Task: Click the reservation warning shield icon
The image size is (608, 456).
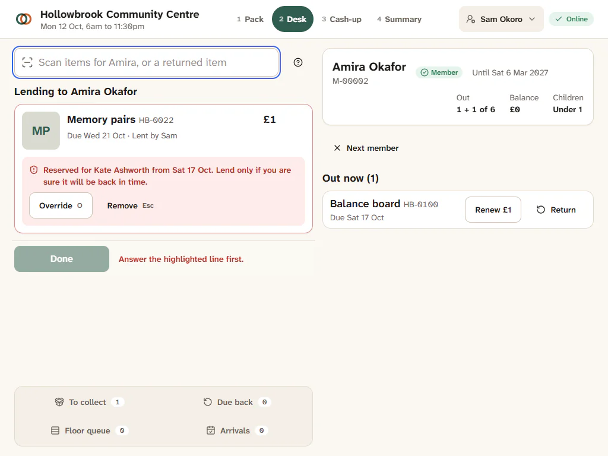Action: [34, 170]
